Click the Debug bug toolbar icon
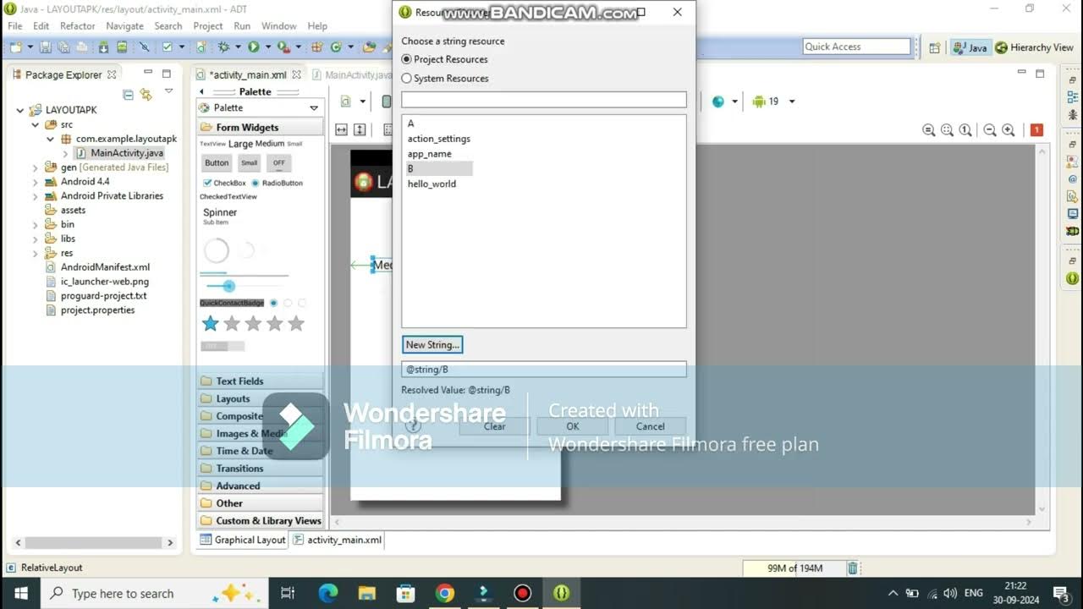1083x609 pixels. tap(223, 47)
